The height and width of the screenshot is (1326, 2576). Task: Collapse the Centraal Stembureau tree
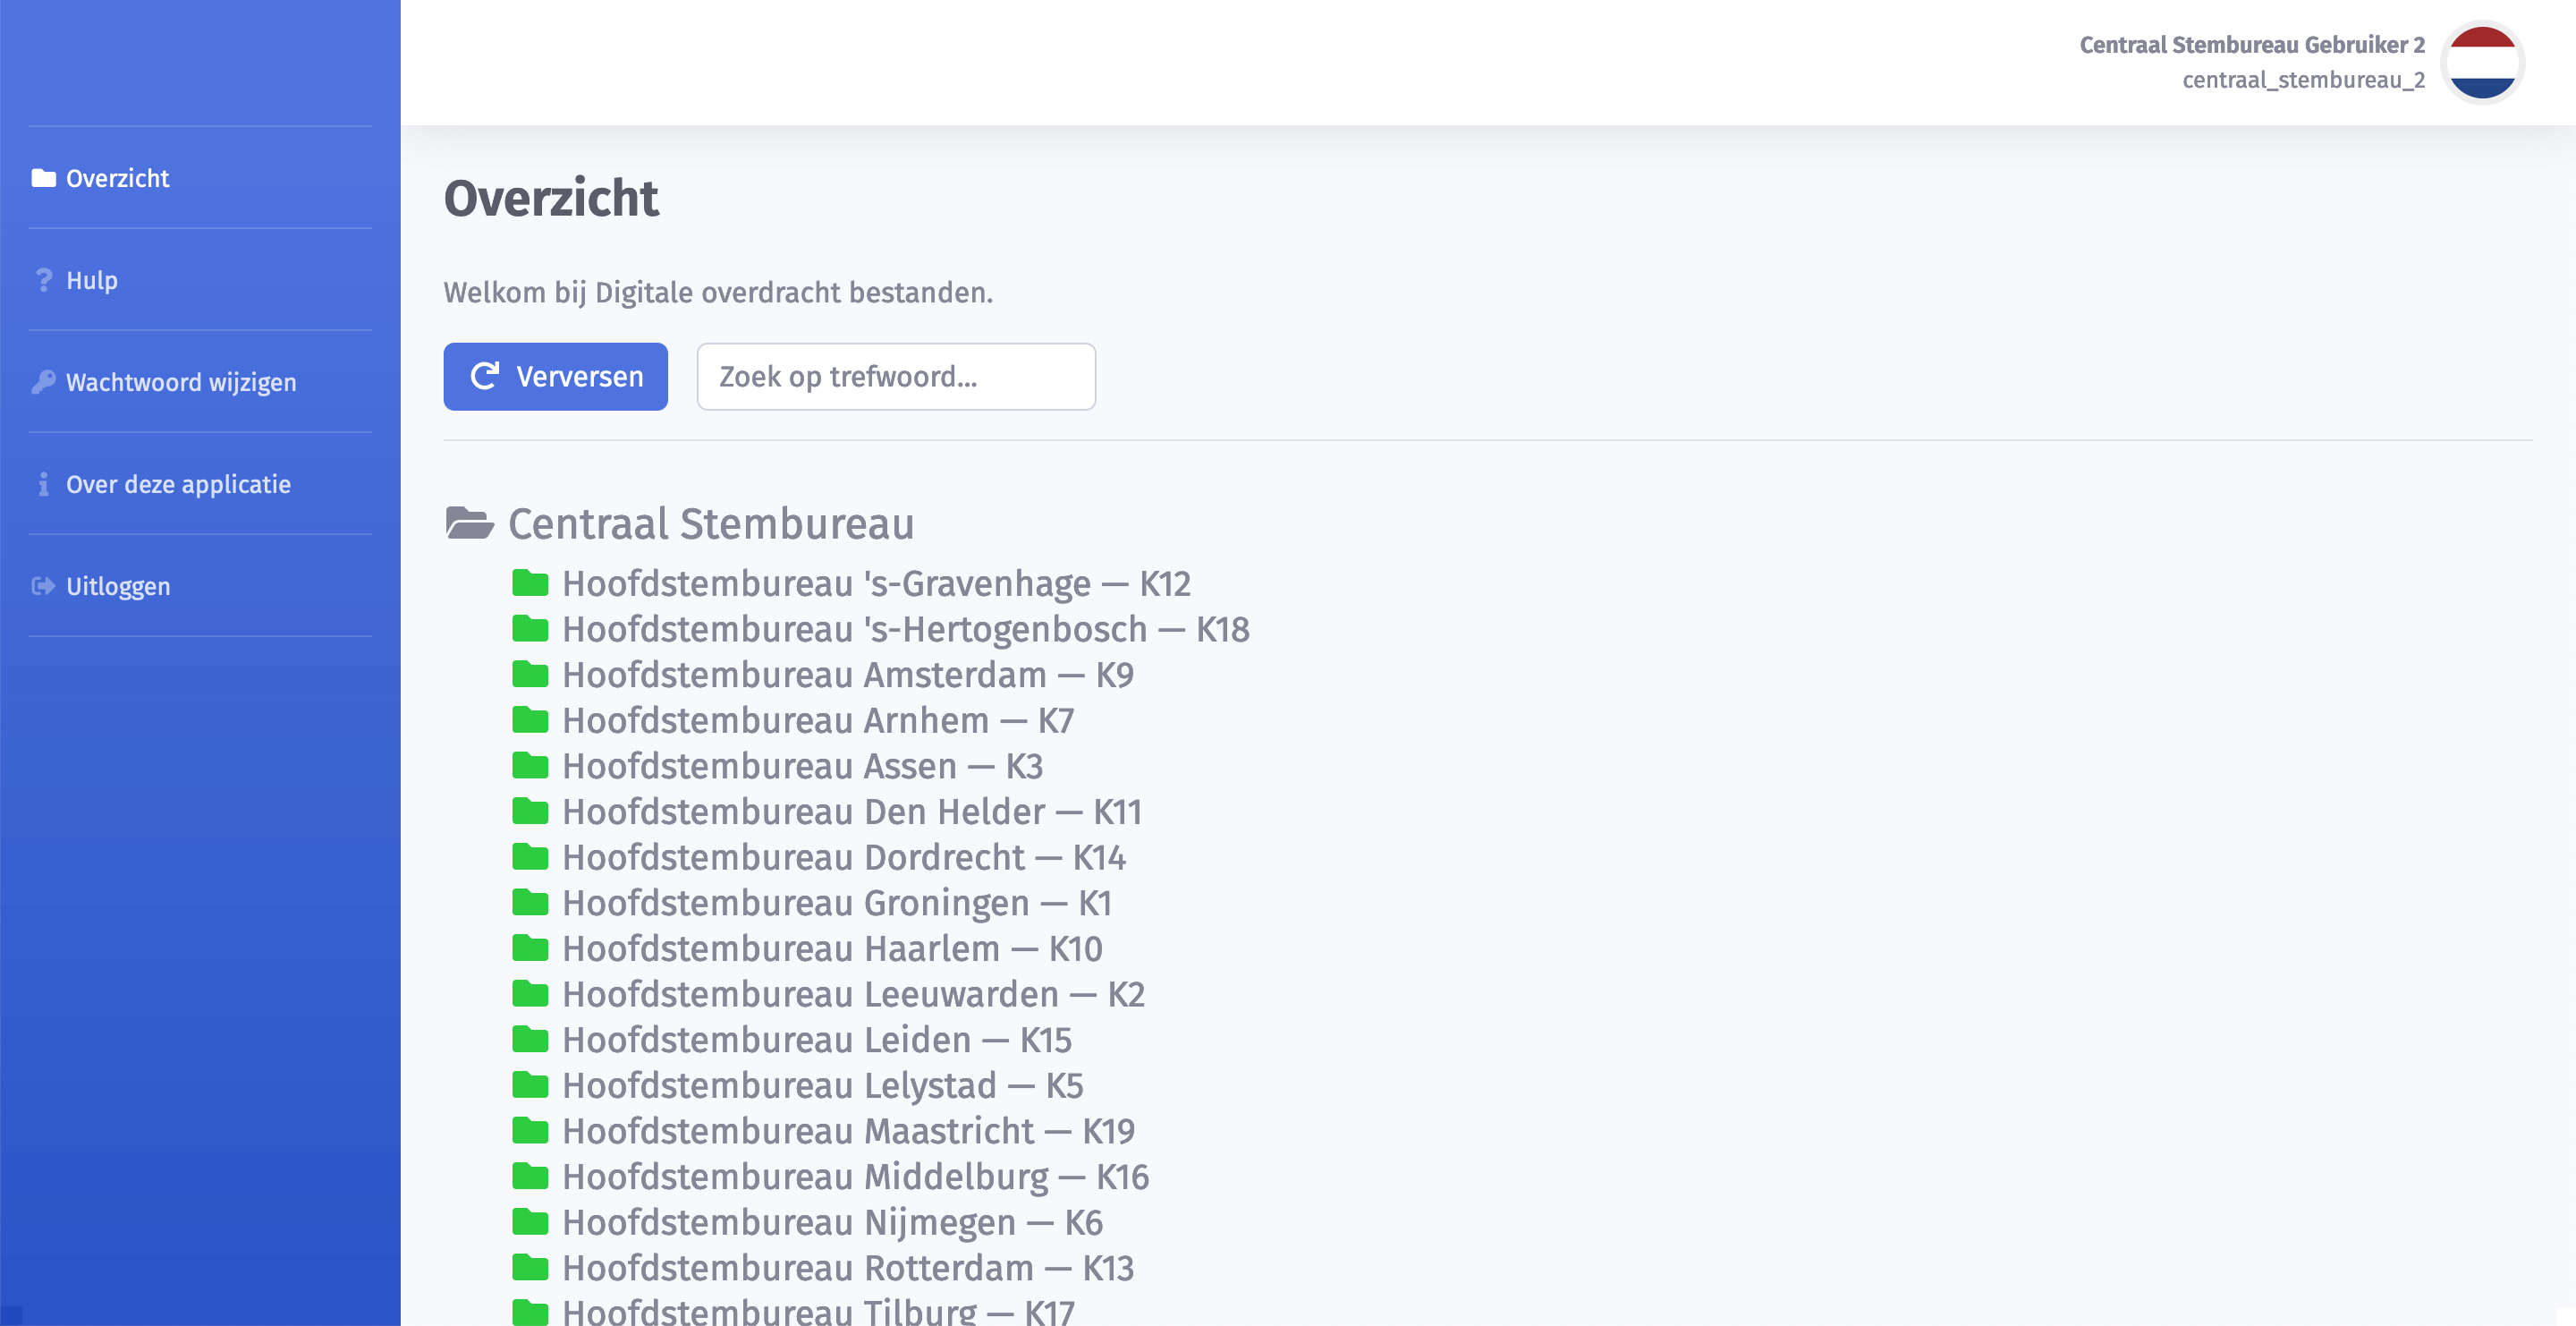point(710,524)
